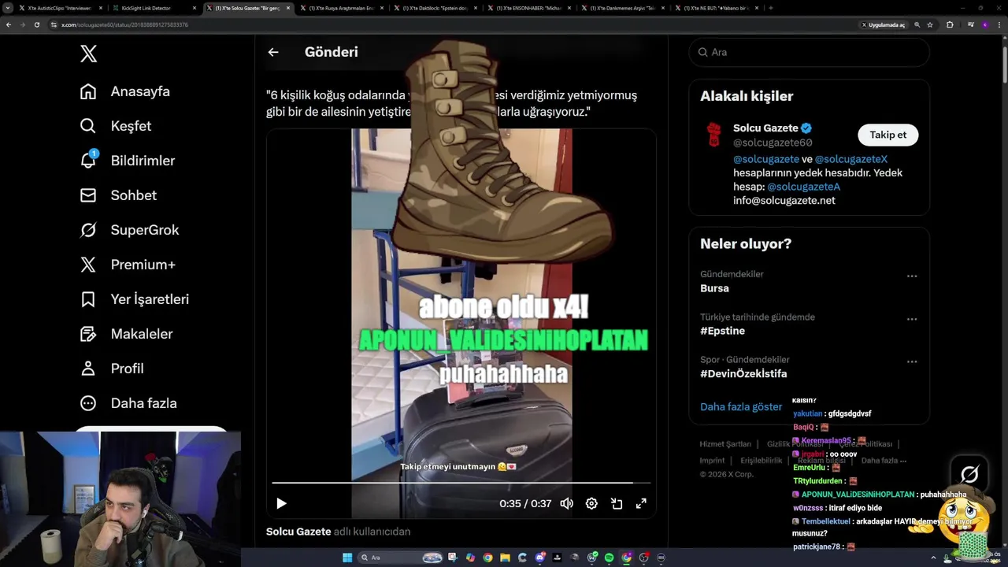Go back using Gönderi back arrow
The image size is (1008, 567).
coord(273,52)
